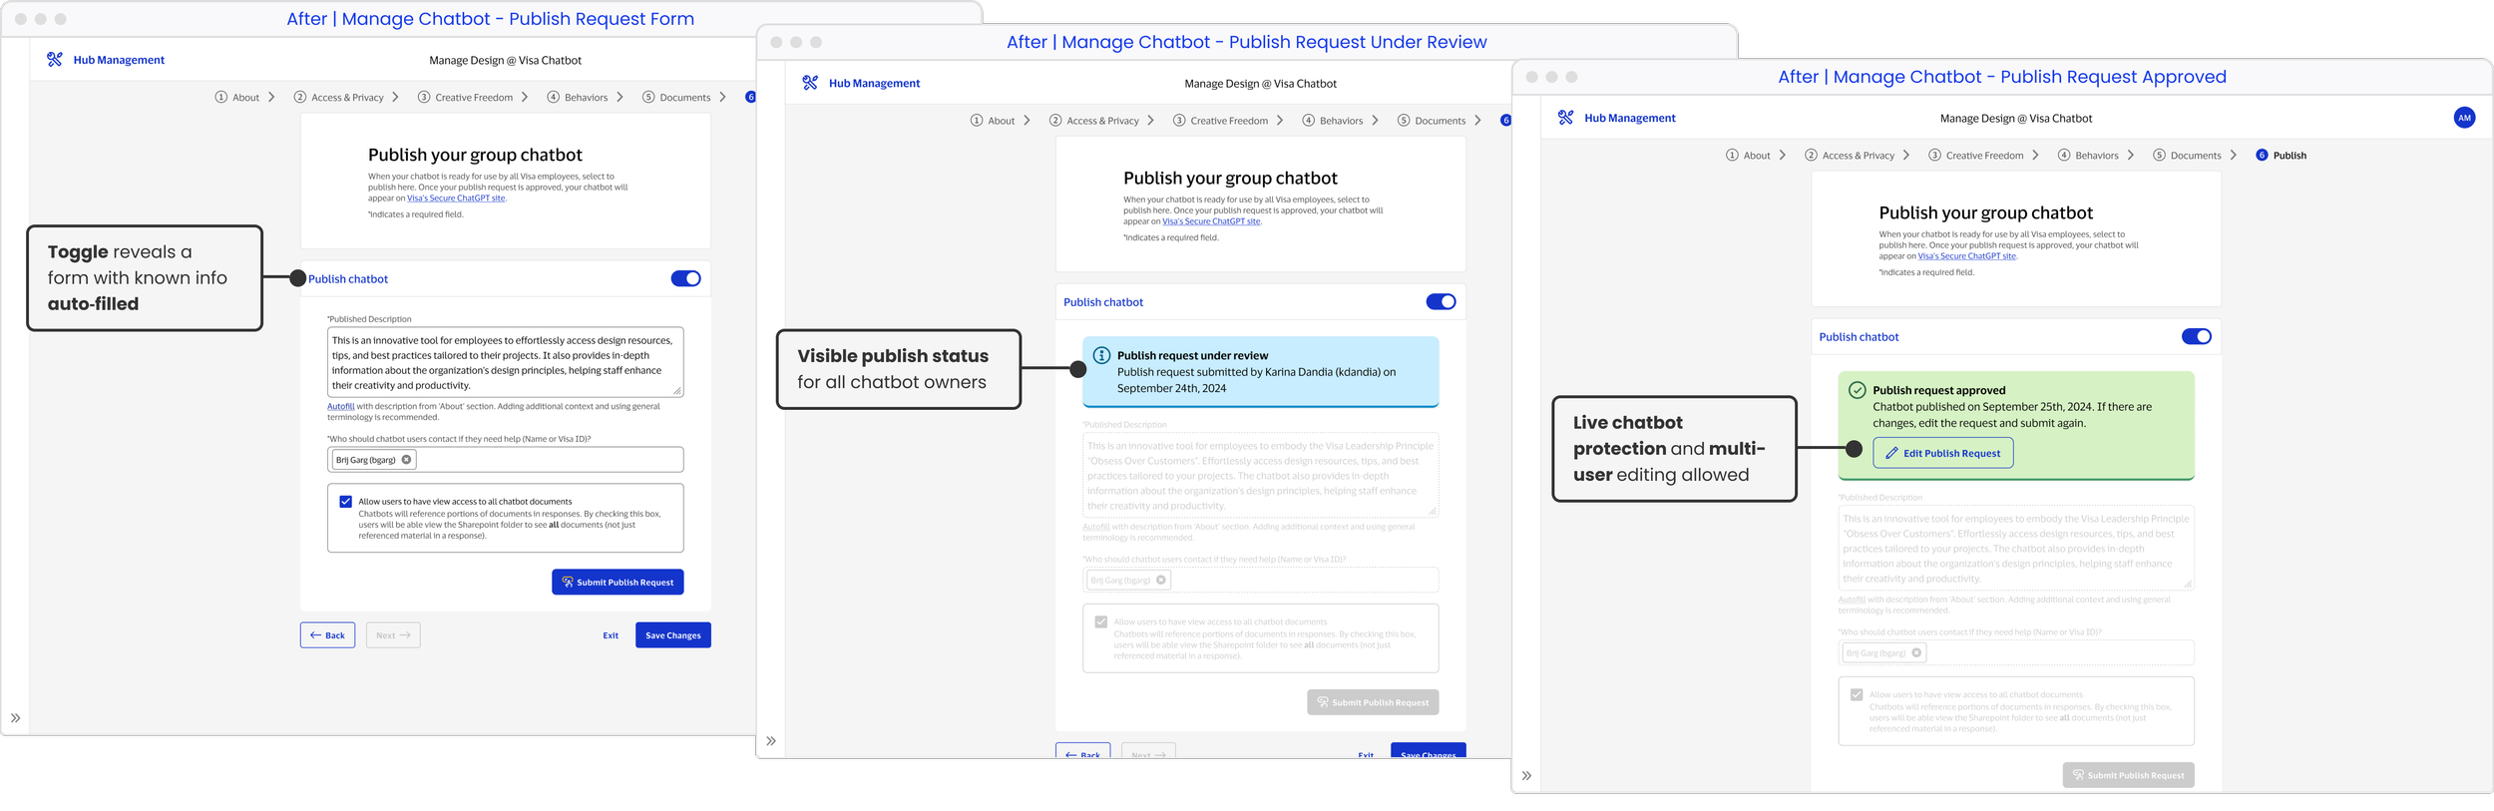Click Exit in Request Form window
Image resolution: width=2494 pixels, height=811 pixels.
[611, 635]
